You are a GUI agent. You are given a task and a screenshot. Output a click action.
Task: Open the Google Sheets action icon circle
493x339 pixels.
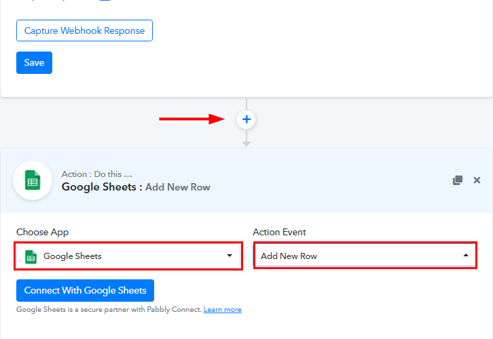[33, 180]
